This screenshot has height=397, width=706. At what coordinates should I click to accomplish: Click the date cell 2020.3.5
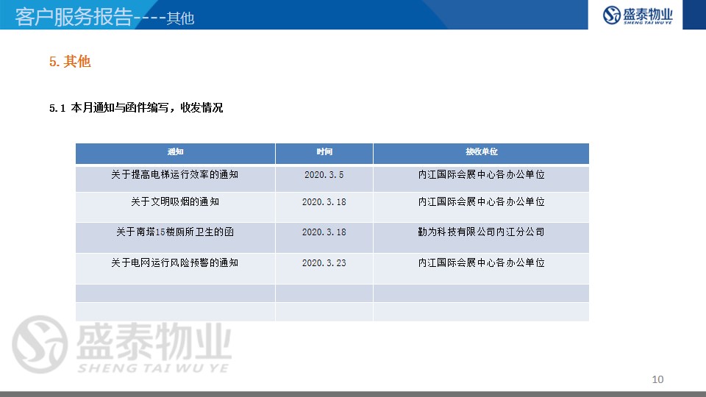324,176
